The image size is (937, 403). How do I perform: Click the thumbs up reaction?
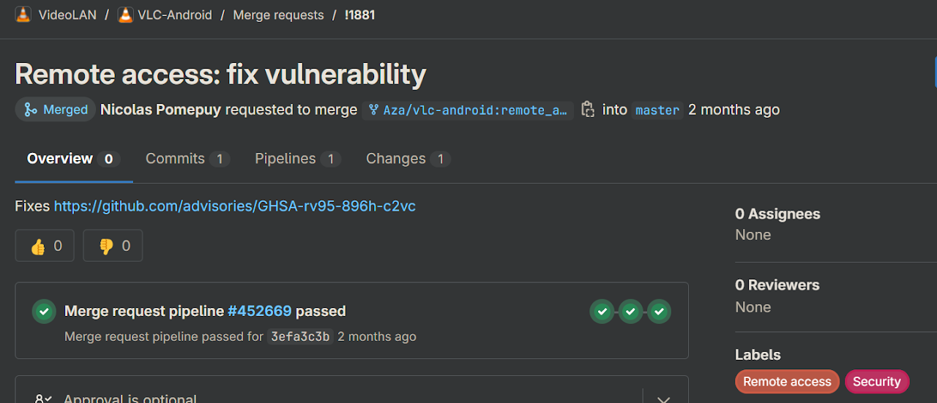coord(45,246)
